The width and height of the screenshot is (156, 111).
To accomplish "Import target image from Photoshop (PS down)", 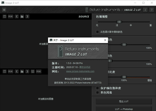I will pos(10,72).
